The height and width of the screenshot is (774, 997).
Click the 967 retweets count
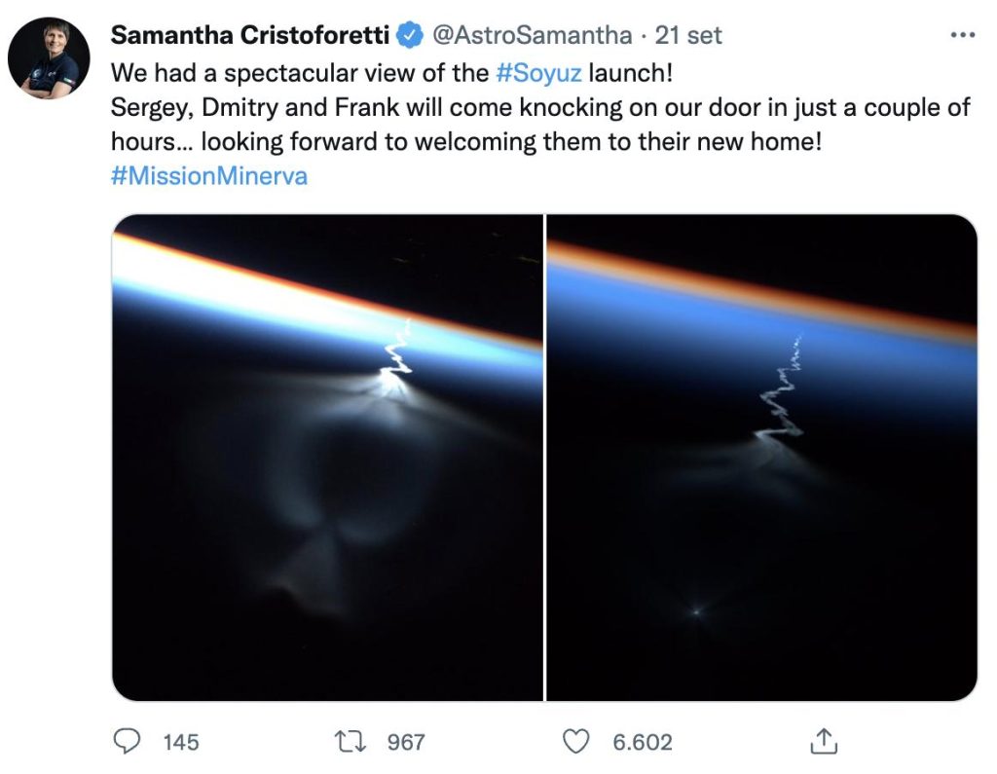[406, 743]
